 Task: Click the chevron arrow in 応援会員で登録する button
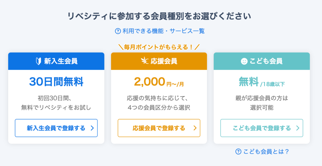[x=195, y=128]
